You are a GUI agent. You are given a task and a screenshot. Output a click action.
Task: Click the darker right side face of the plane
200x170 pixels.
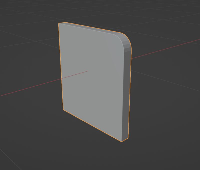tap(126, 88)
